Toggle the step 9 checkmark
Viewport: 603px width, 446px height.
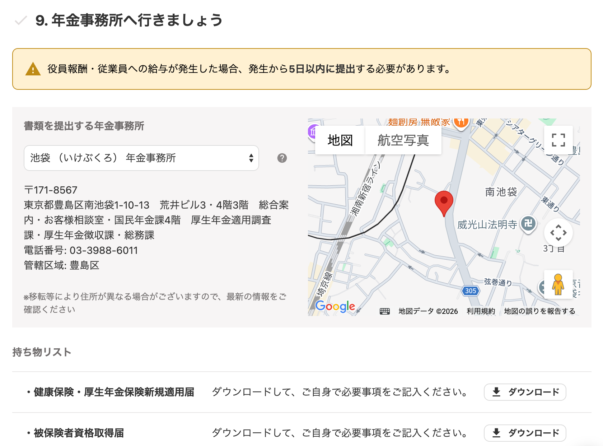click(x=21, y=20)
